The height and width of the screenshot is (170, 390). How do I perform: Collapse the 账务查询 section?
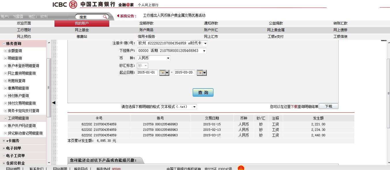click(4, 44)
